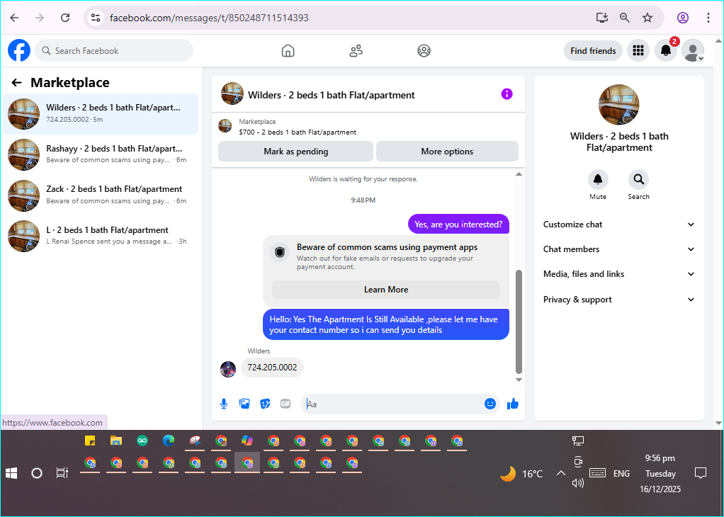
Task: Expand Chat members section
Action: (x=619, y=249)
